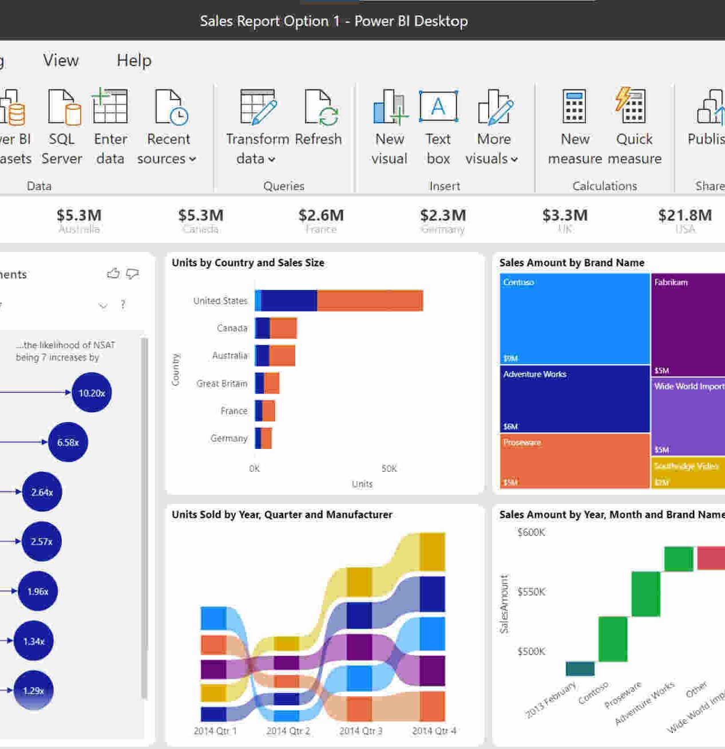Screen dimensions: 725x749
Task: Open the Enter data table icon
Action: [x=110, y=108]
